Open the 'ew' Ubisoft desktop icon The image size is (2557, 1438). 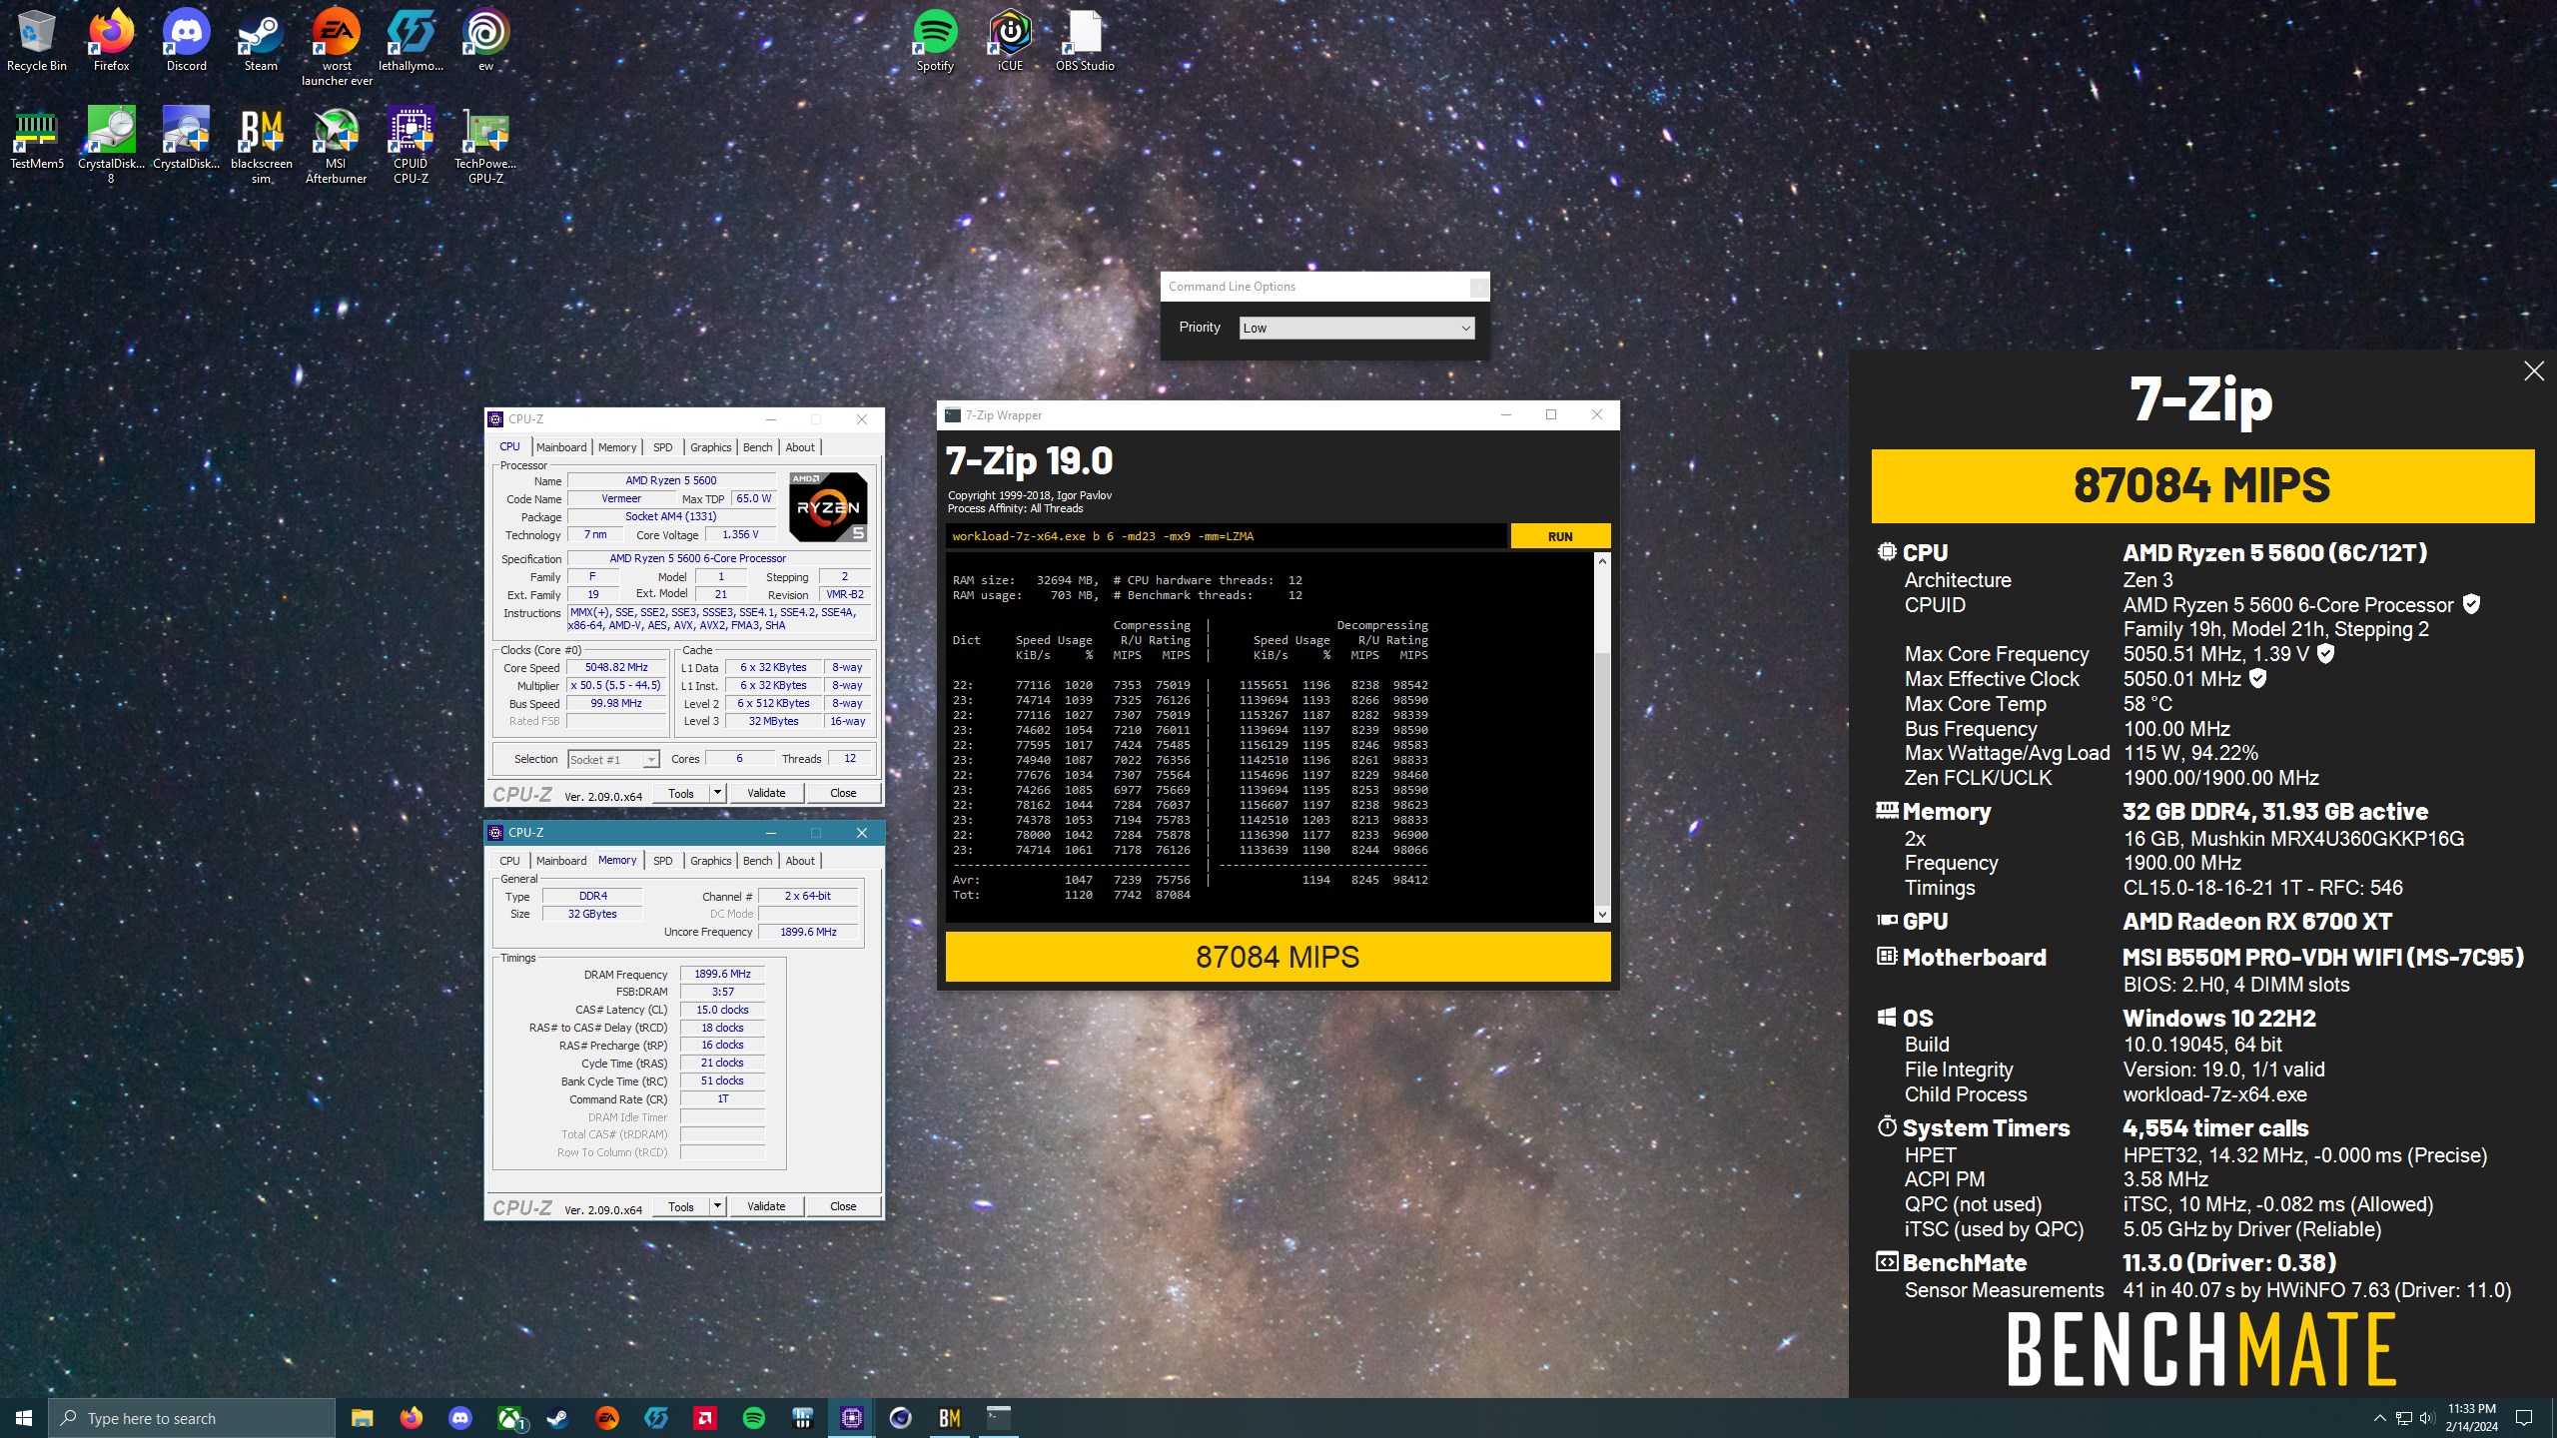[x=485, y=42]
